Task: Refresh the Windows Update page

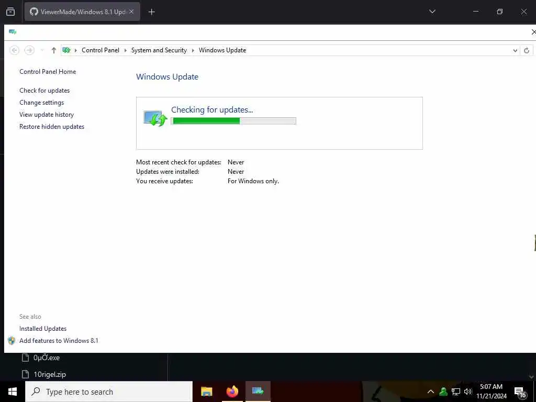Action: tap(527, 51)
